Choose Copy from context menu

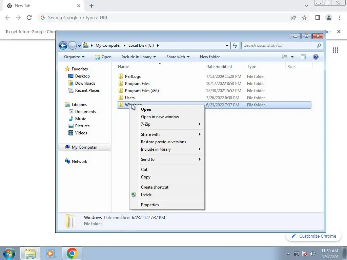(x=167, y=177)
